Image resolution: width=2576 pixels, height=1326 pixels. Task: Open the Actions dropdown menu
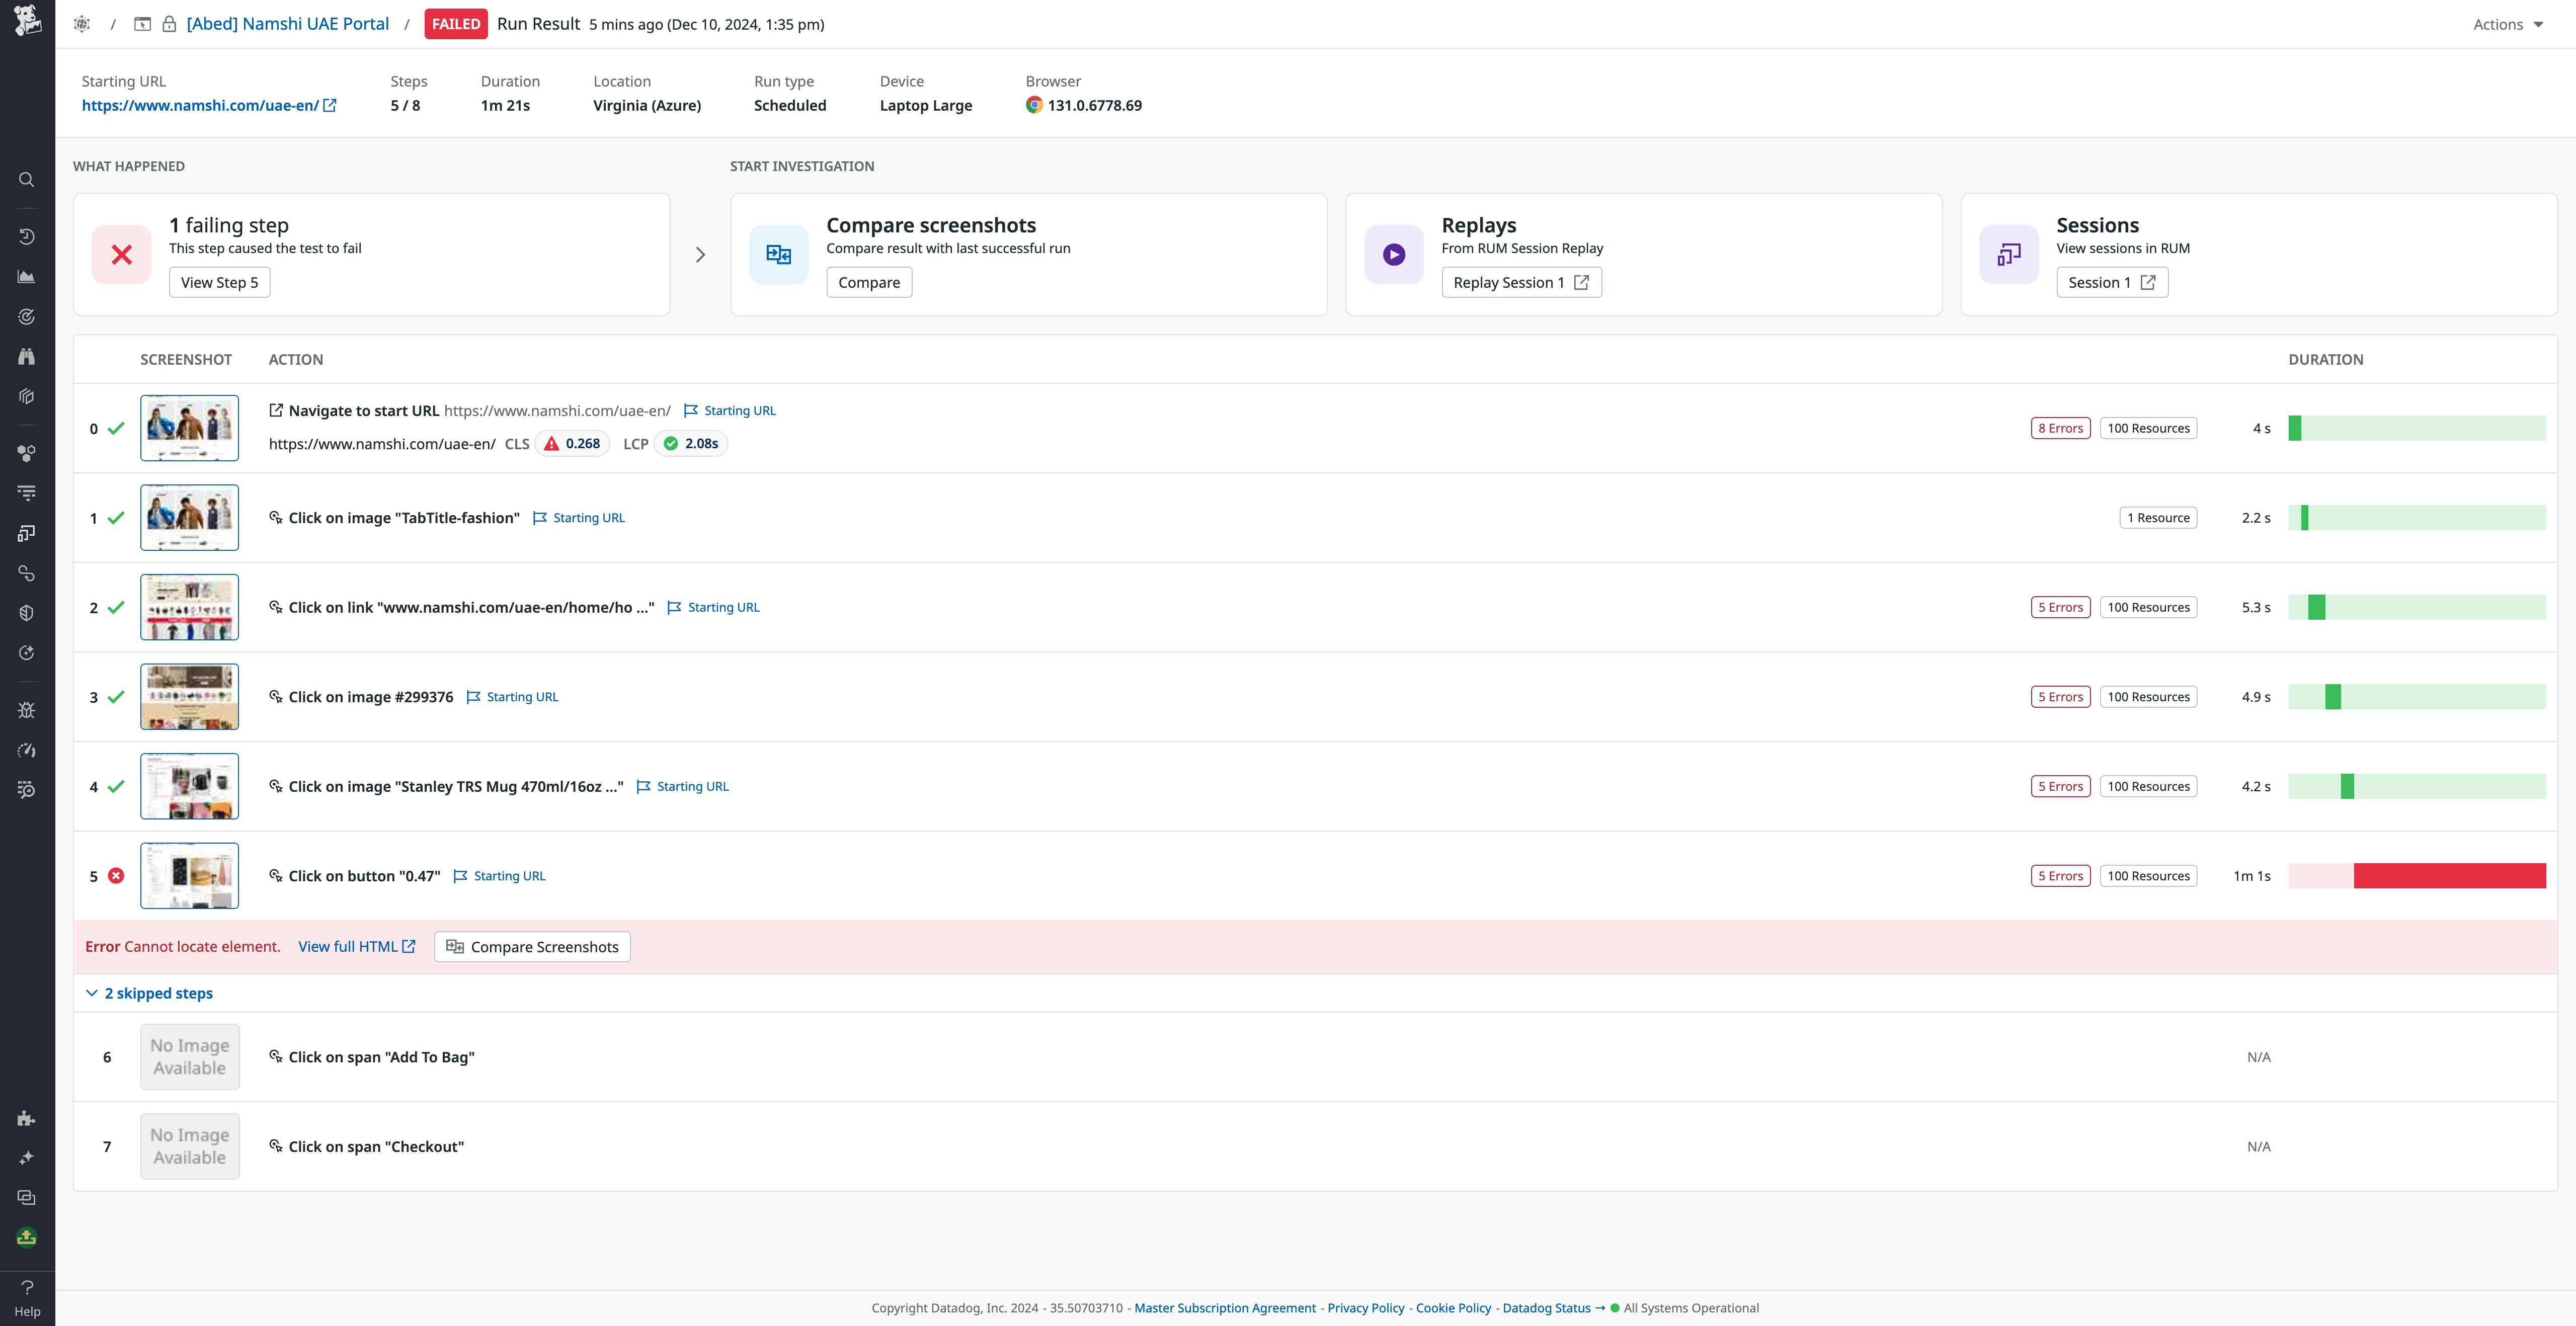[2507, 24]
